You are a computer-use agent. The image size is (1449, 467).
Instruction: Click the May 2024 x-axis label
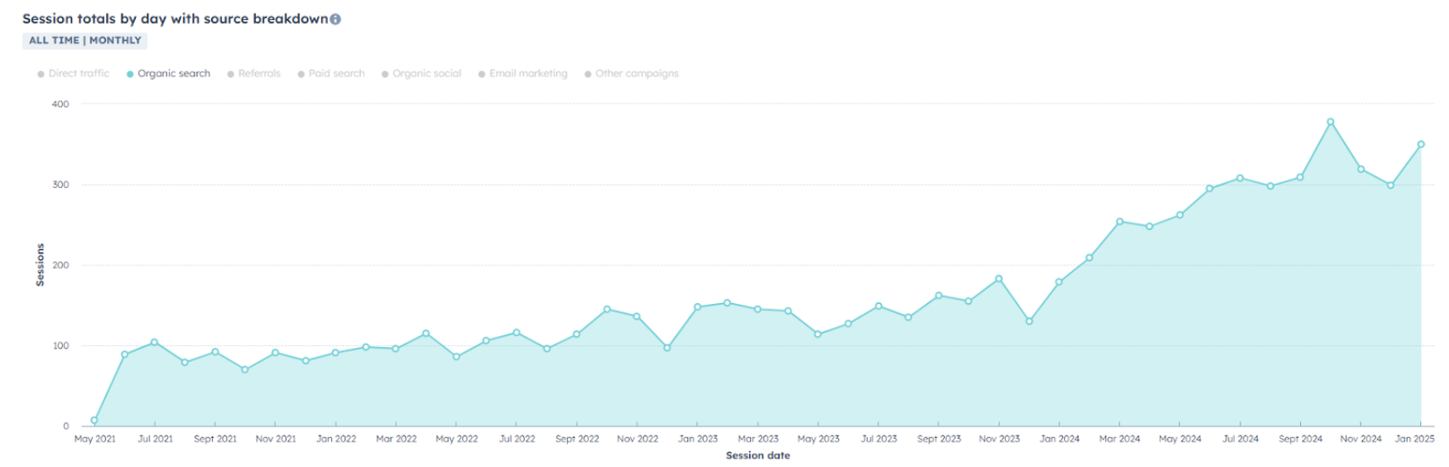[x=1180, y=439]
